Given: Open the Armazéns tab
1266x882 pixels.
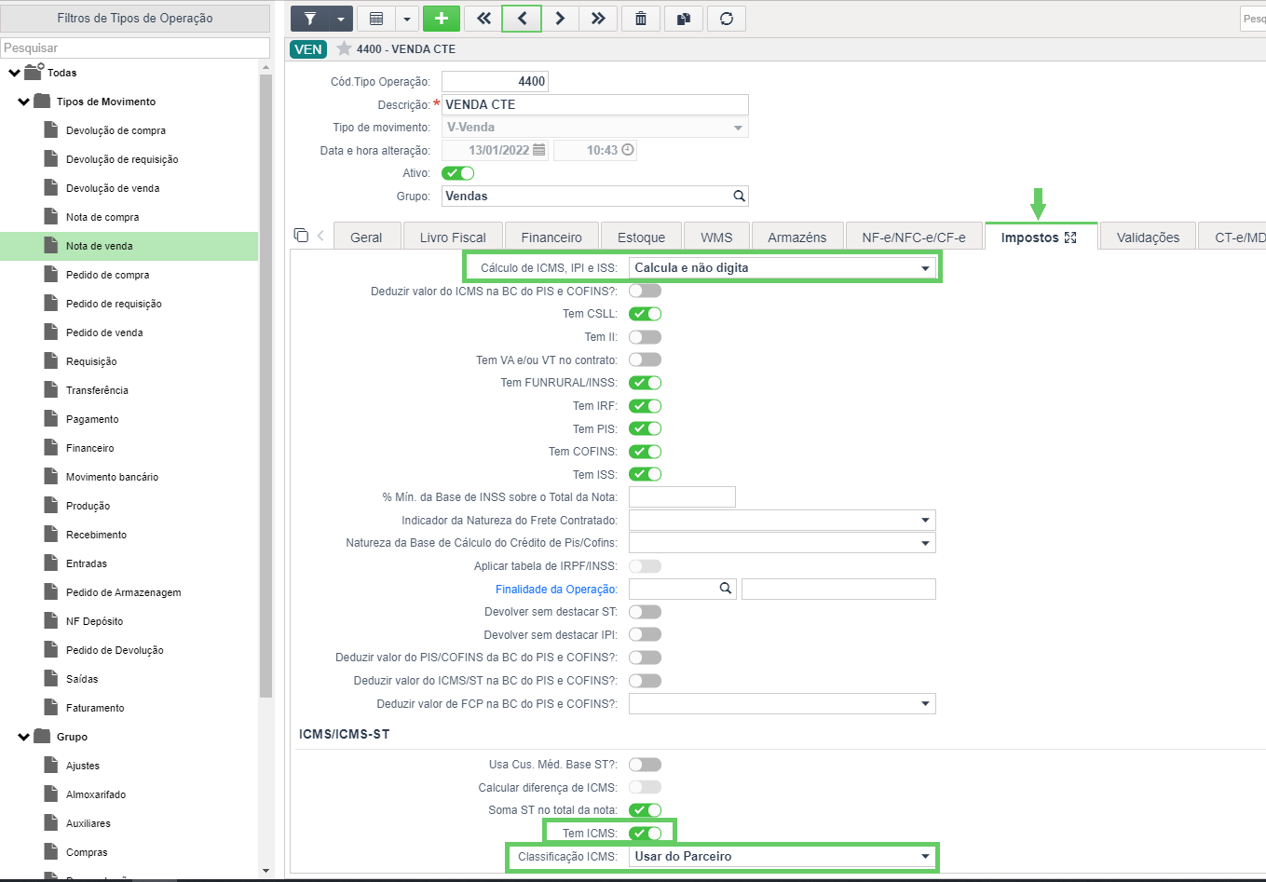Looking at the screenshot, I should (x=797, y=237).
